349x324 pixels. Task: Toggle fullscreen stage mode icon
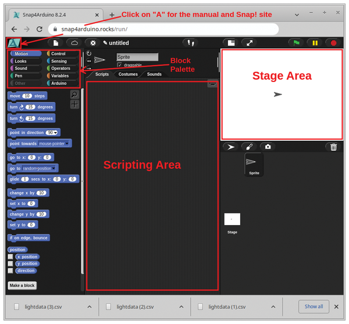click(250, 42)
